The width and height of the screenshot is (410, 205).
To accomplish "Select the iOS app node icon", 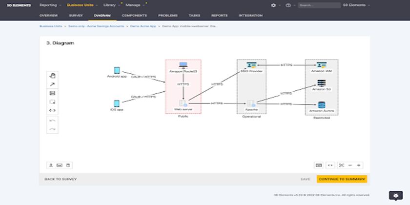I will 117,103.
